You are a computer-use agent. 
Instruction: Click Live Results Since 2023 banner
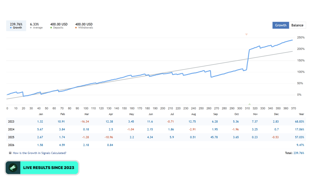pyautogui.click(x=42, y=168)
